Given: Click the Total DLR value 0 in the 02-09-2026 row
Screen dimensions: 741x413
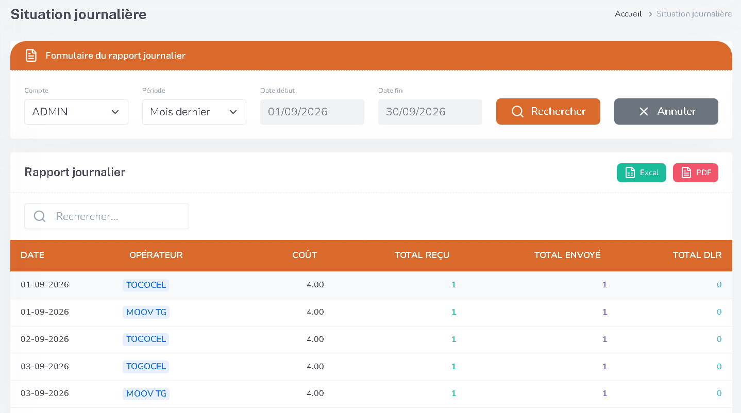Looking at the screenshot, I should 719,339.
